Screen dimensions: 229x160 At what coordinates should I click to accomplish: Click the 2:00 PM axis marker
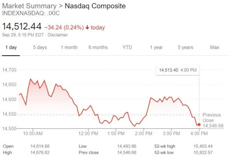tap(144, 133)
